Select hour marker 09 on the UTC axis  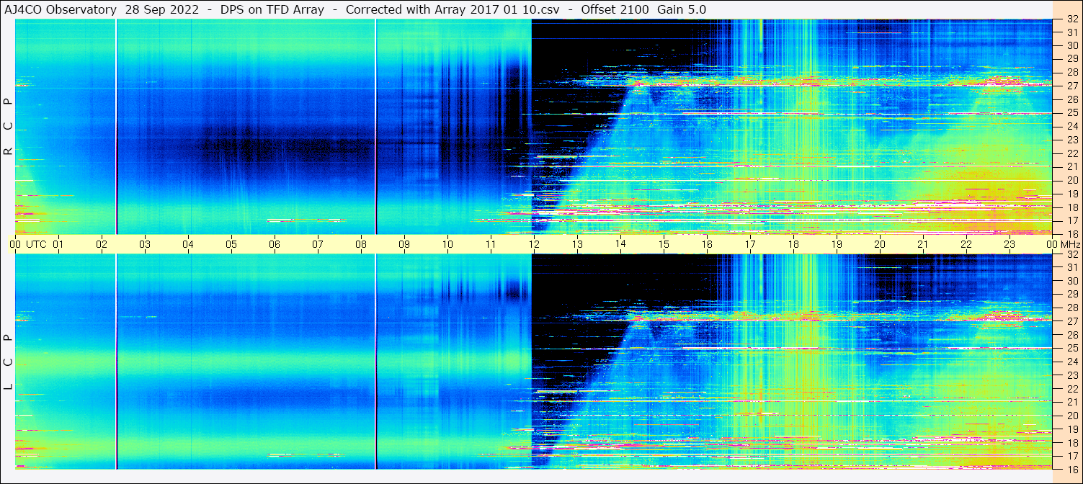pos(404,244)
